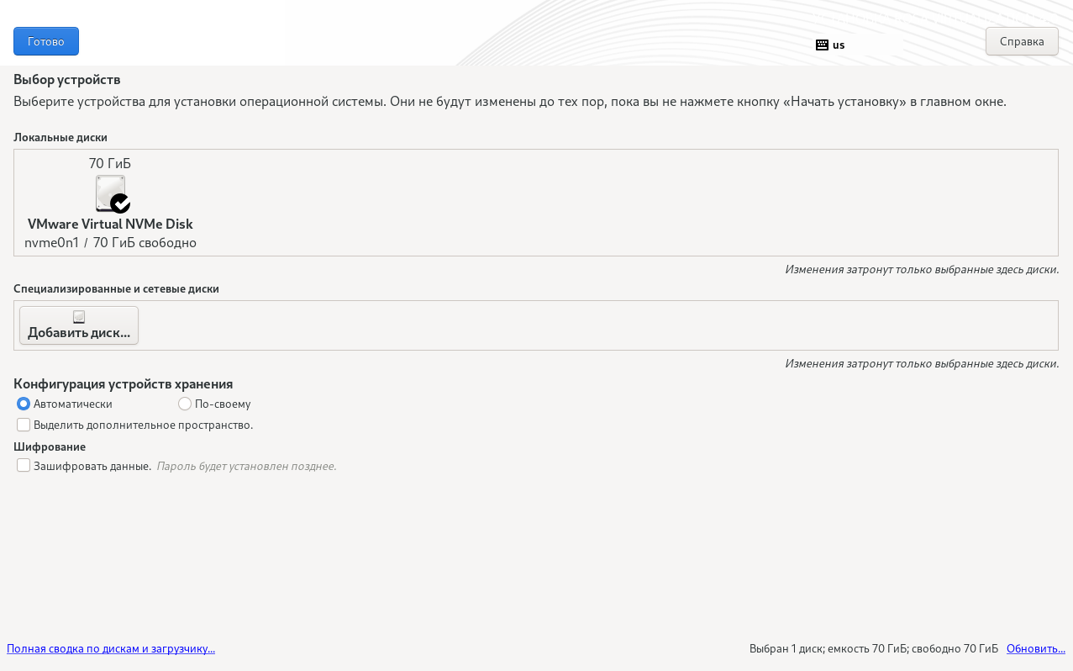Click the keyboard layout icon
The image size is (1073, 671).
coord(822,45)
